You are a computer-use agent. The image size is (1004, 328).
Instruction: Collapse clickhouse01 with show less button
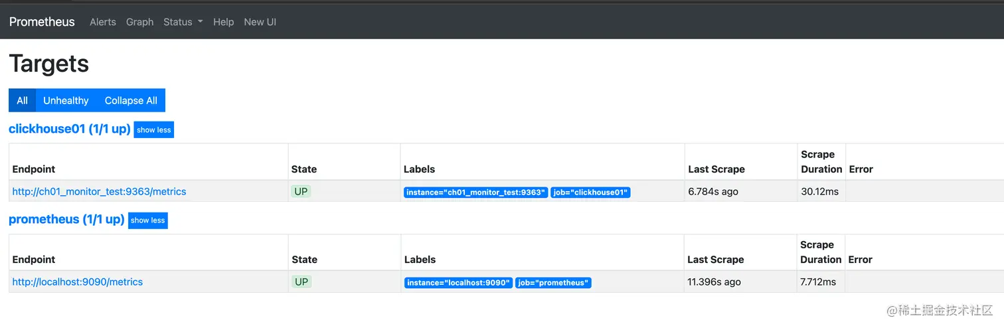(x=154, y=129)
